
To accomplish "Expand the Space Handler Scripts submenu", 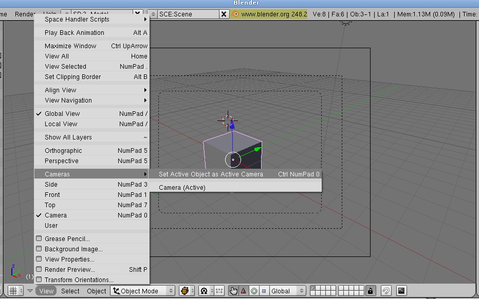I will [91, 19].
